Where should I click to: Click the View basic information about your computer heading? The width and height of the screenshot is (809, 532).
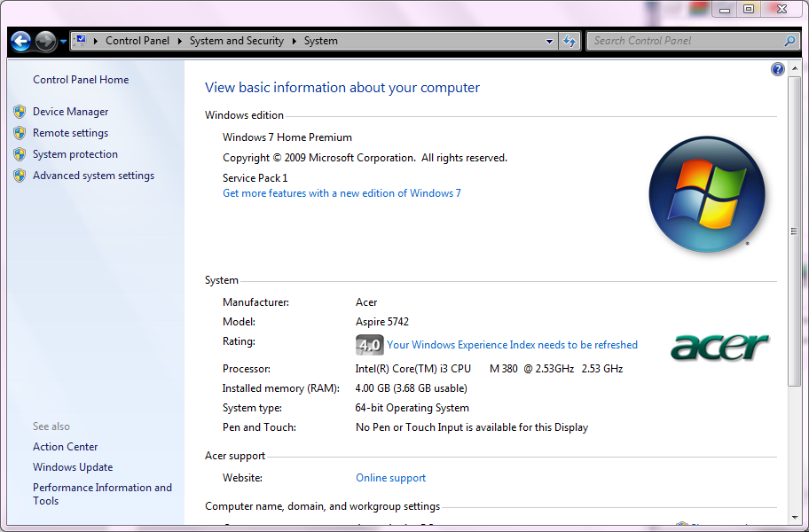click(342, 88)
